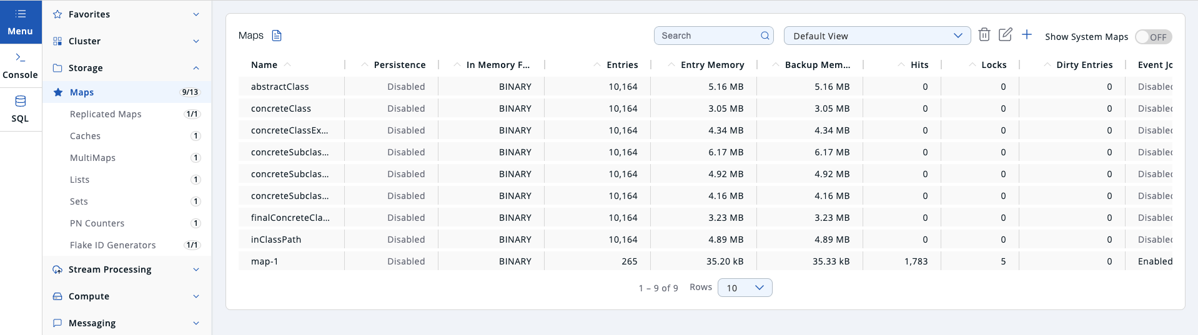Open the SQL browser

point(21,109)
